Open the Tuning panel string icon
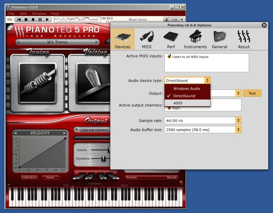Viewport: 273px width, 213px height. [x=37, y=83]
